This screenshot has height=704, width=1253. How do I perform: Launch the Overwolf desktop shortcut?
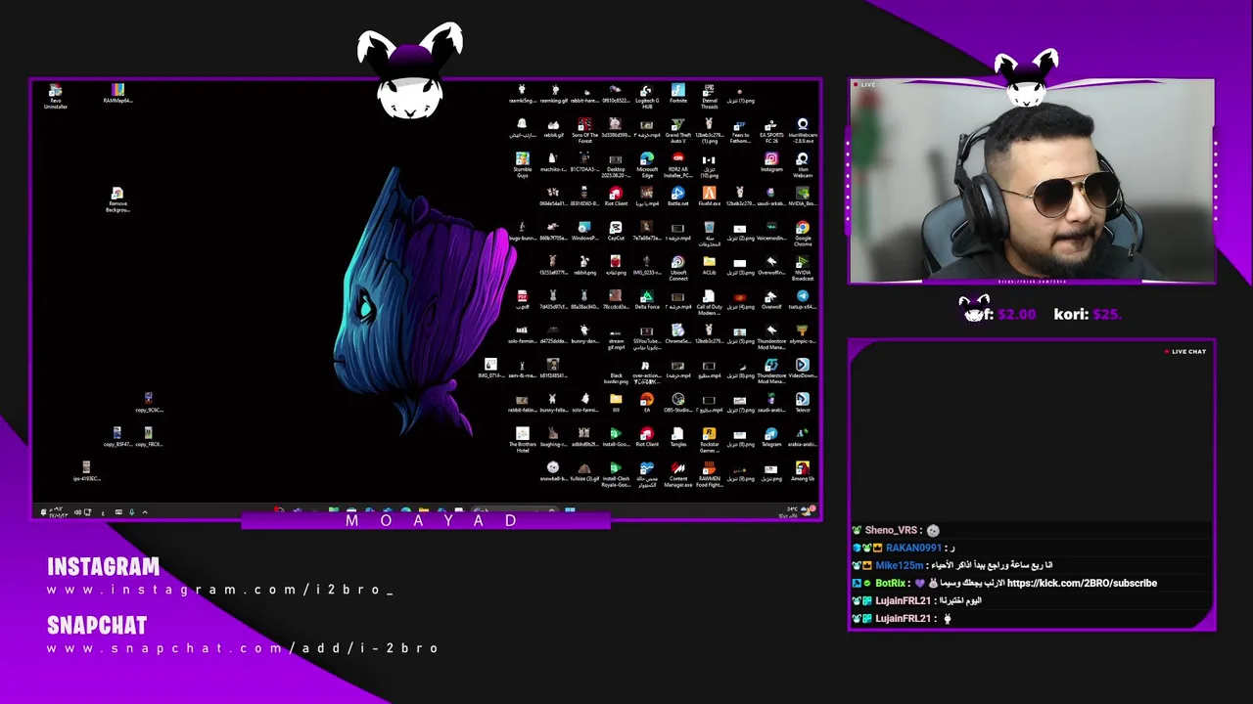click(x=771, y=300)
